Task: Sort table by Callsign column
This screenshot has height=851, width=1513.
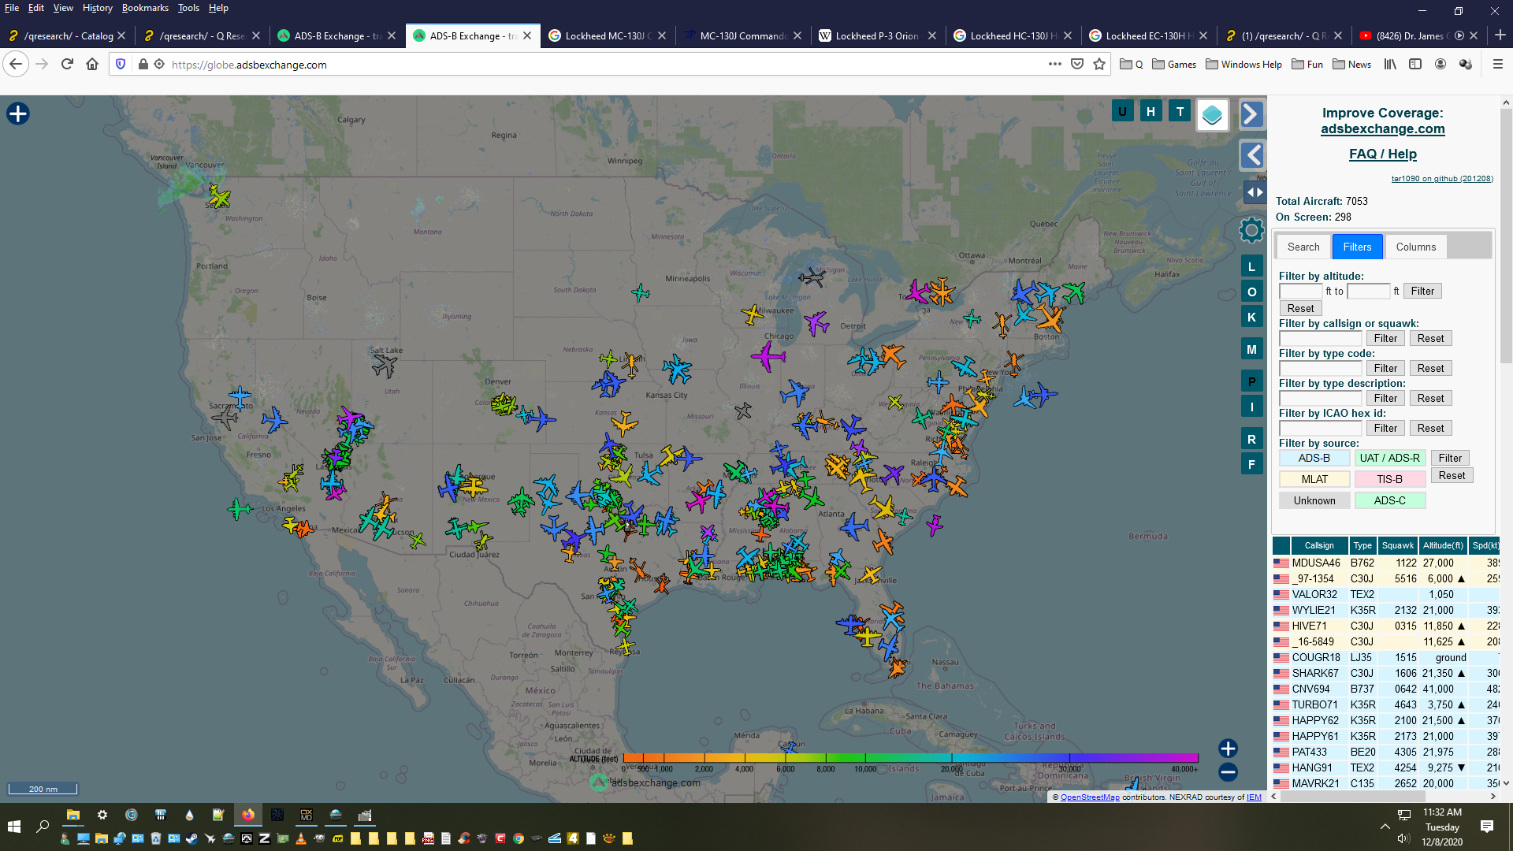Action: (x=1318, y=545)
